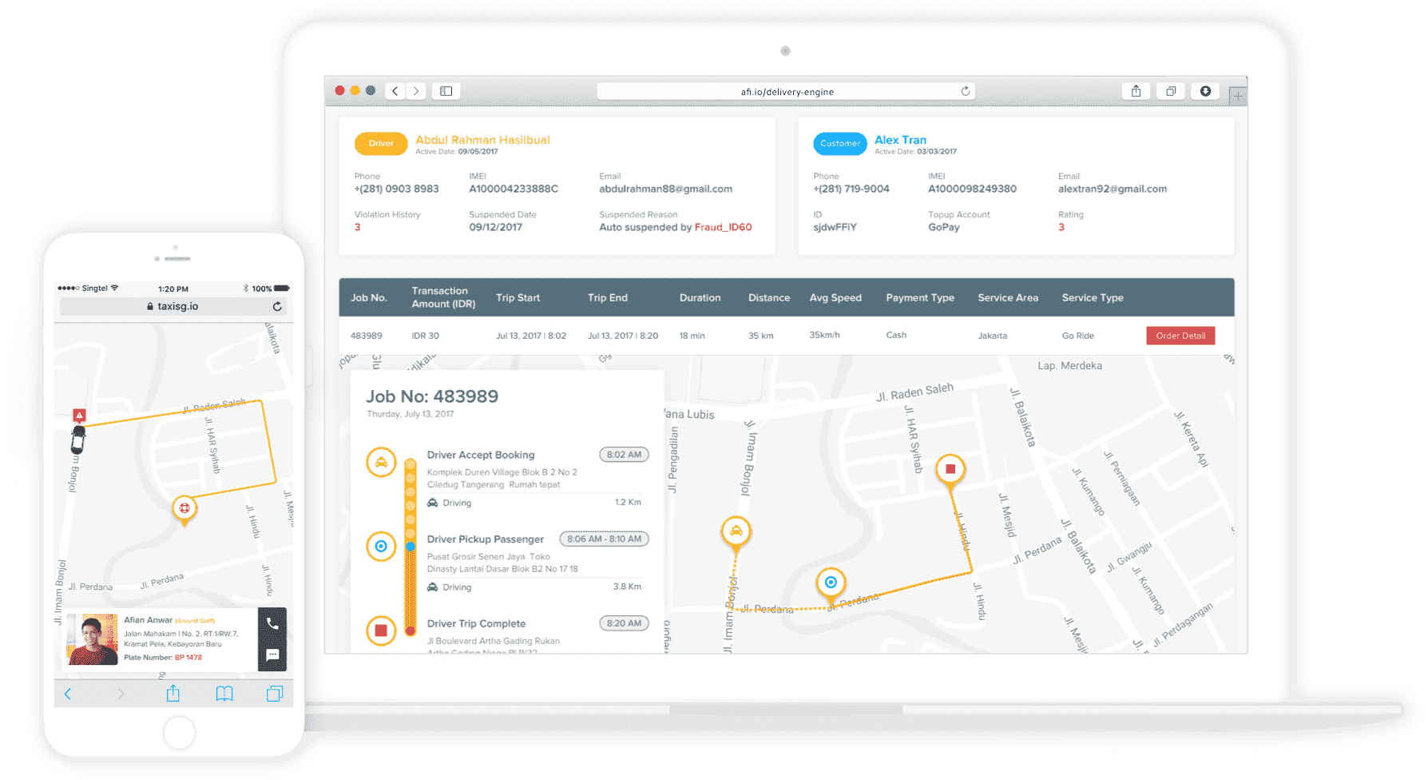The width and height of the screenshot is (1428, 780).
Task: Click the page reload icon in the address bar
Action: (x=964, y=90)
